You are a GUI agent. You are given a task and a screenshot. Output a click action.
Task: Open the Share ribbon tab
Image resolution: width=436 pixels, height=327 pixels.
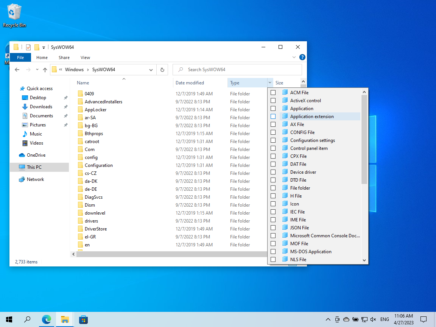64,58
